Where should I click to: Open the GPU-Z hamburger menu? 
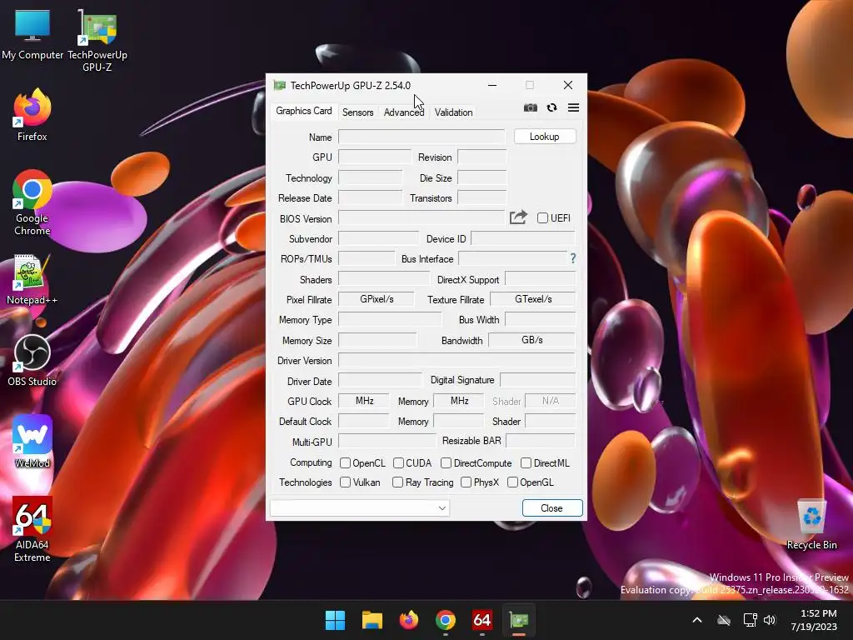[573, 107]
